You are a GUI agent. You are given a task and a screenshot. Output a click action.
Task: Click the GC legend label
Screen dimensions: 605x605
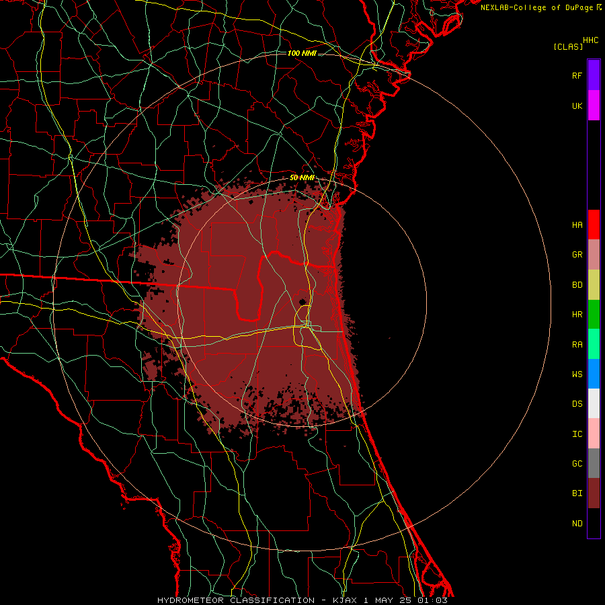577,464
